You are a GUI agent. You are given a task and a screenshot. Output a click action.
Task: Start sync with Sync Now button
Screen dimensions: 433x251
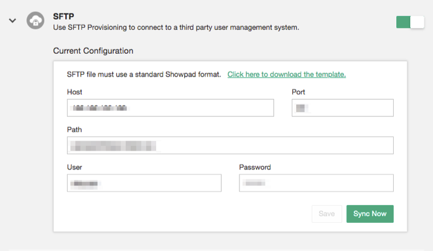370,214
